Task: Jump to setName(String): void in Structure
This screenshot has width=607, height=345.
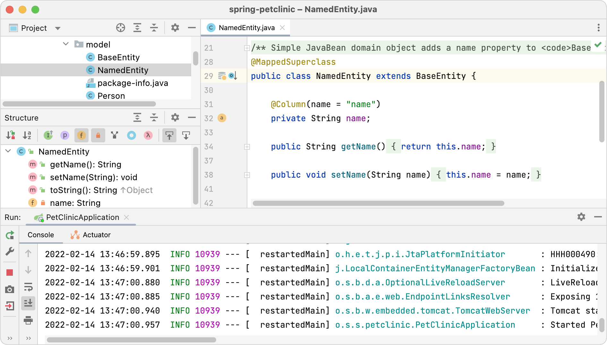Action: 93,177
